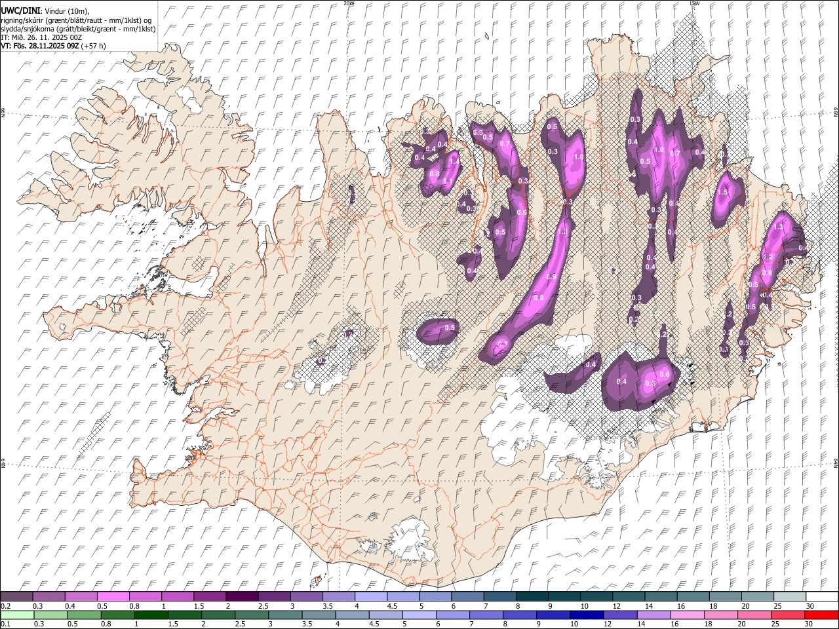The width and height of the screenshot is (839, 629).
Task: Pick upper legend swatch for 3–3.5 mm
Action: tap(306, 597)
